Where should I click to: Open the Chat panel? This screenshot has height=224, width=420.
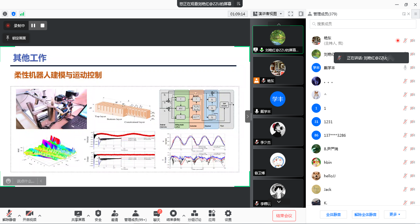(x=157, y=215)
